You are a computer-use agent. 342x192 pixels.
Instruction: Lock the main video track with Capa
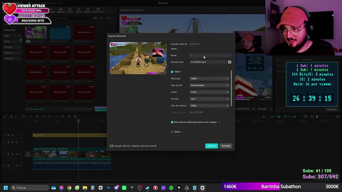coord(8,154)
